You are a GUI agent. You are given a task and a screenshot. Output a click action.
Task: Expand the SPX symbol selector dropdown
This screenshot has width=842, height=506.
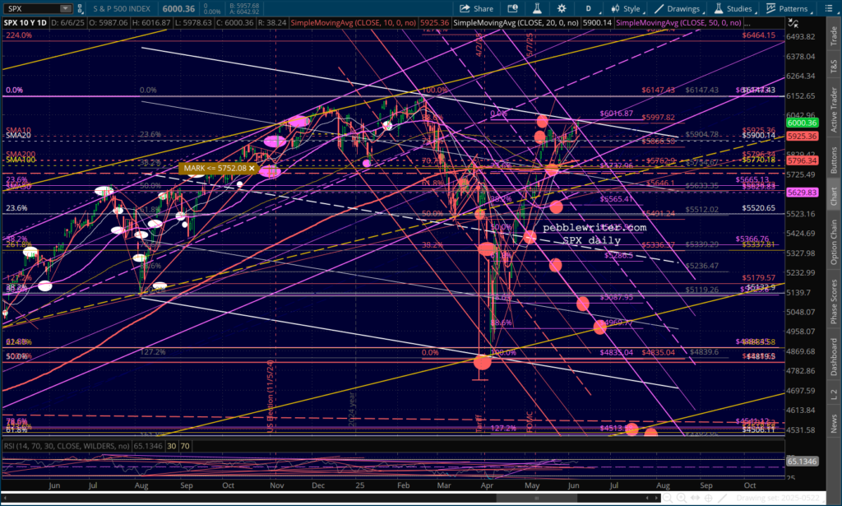point(65,8)
